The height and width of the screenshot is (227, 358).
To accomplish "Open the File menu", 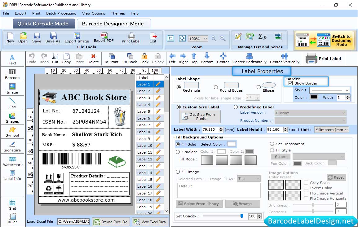I will pyautogui.click(x=6, y=13).
